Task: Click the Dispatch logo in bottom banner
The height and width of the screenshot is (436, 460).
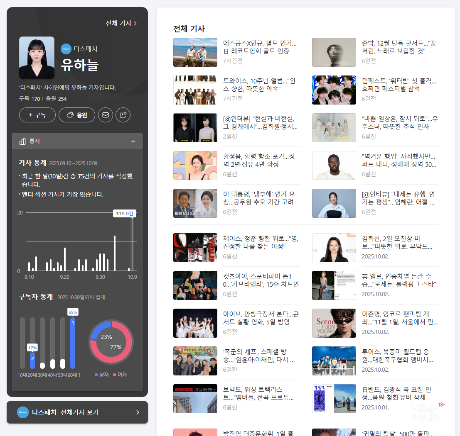Action: tap(23, 412)
